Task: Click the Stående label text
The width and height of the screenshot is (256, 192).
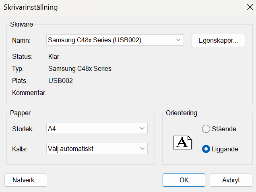Action: click(x=224, y=129)
